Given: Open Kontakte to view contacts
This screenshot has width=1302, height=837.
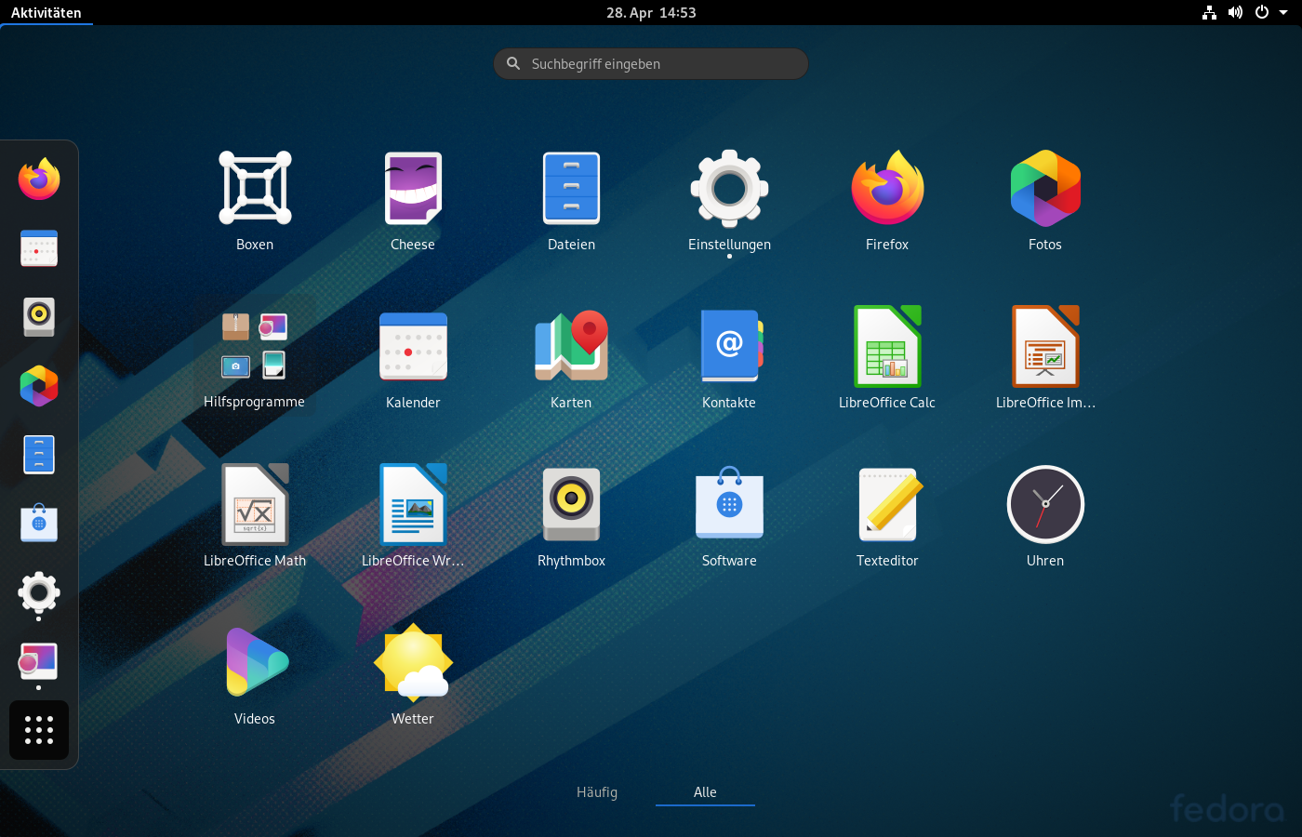Looking at the screenshot, I should [x=728, y=346].
